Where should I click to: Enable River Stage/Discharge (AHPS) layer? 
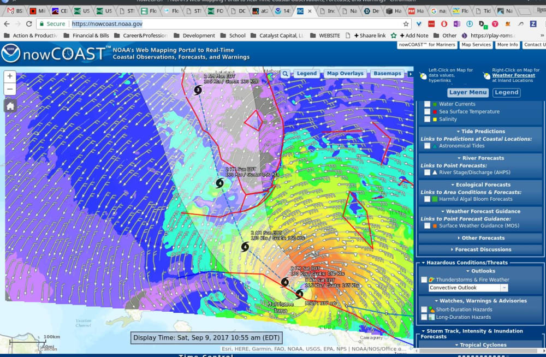(x=427, y=172)
